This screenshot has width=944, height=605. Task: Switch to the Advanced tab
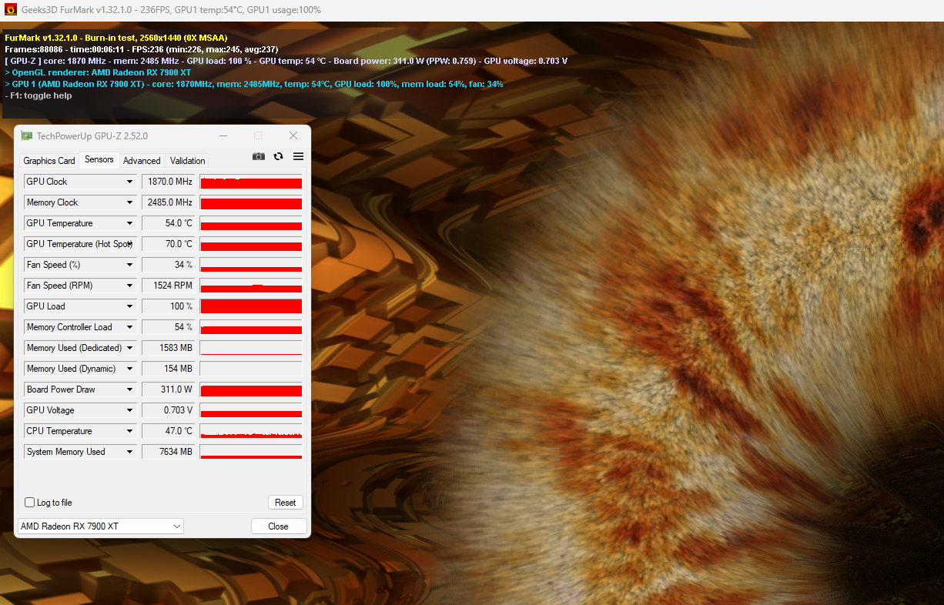point(142,161)
